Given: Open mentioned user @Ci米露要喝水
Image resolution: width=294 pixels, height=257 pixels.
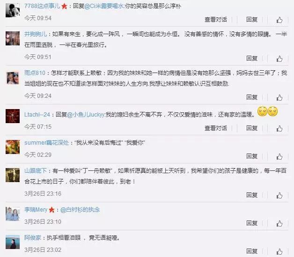Looking at the screenshot, I should pos(104,6).
